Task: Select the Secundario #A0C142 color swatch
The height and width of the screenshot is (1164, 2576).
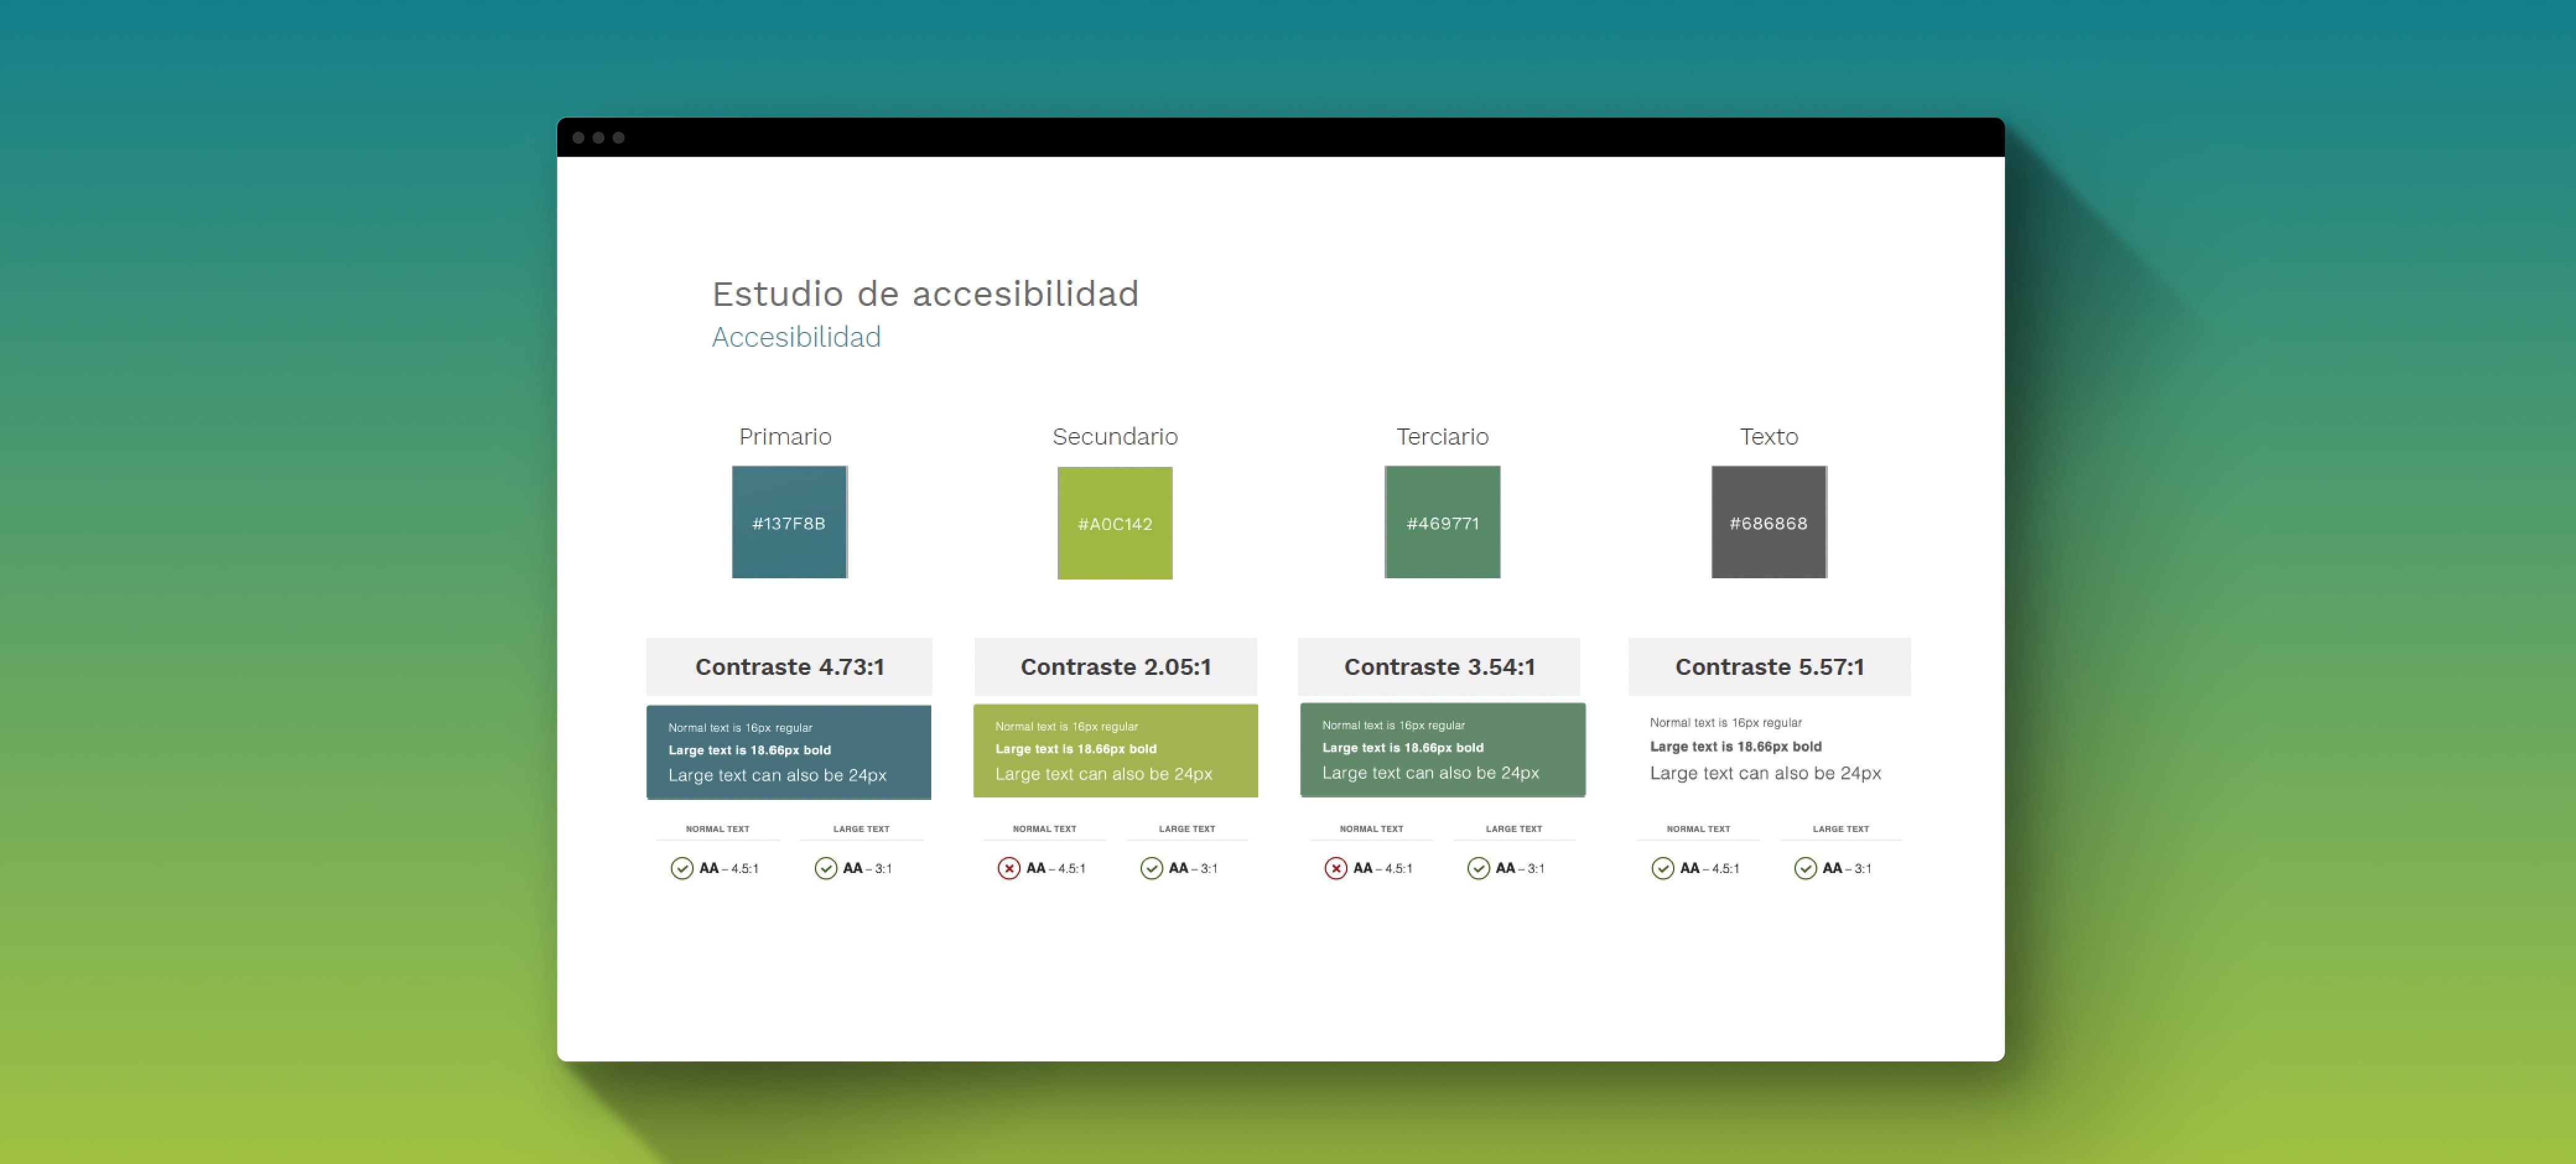Action: (x=1115, y=523)
